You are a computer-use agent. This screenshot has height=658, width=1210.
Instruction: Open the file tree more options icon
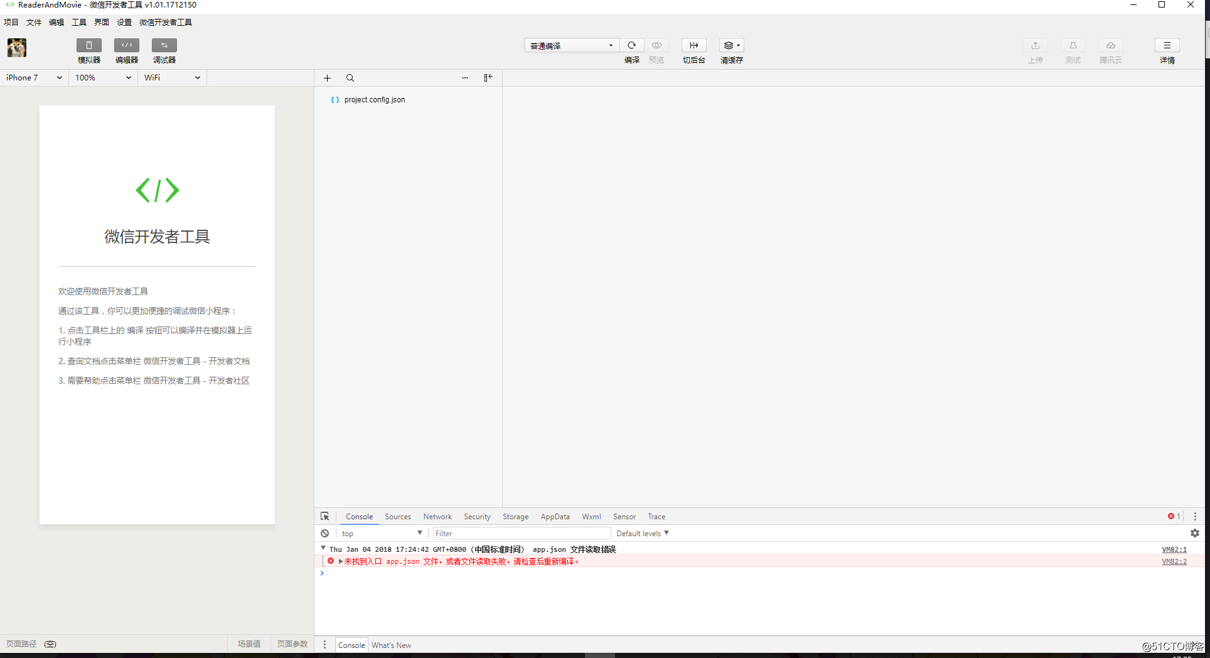coord(465,78)
